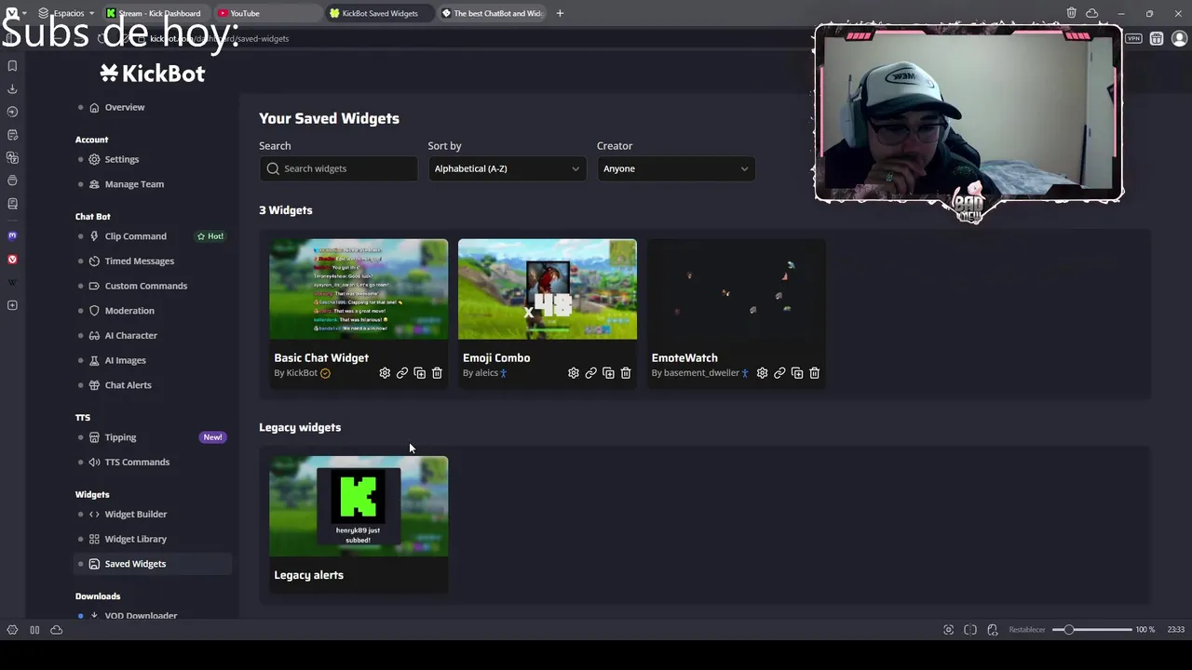The width and height of the screenshot is (1192, 670).
Task: Click the browser profile avatar icon
Action: [x=1179, y=38]
